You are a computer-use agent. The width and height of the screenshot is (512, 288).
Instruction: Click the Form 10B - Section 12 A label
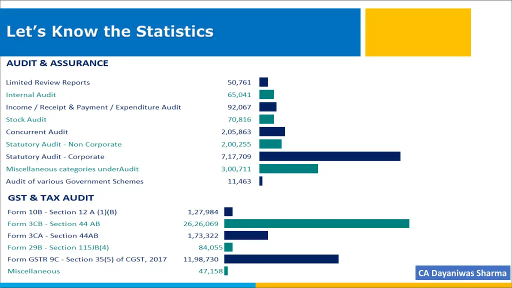pyautogui.click(x=62, y=212)
